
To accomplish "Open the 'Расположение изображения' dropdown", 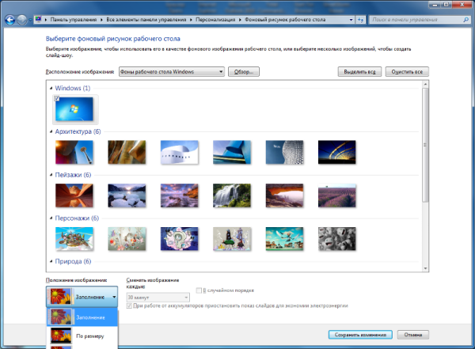I will coord(171,72).
